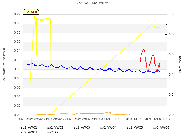Click magenta swatch beside sp2_Rain
Viewport: 184px width, 138px height.
click(43, 133)
